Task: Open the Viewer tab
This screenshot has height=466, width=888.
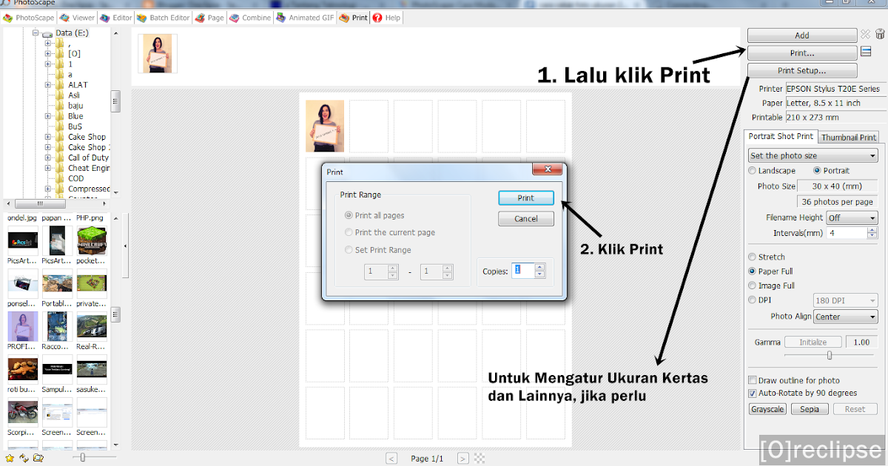Action: click(77, 18)
